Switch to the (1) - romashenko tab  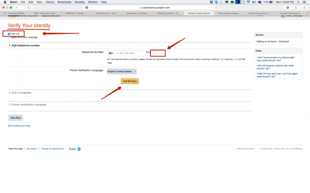click(x=15, y=13)
